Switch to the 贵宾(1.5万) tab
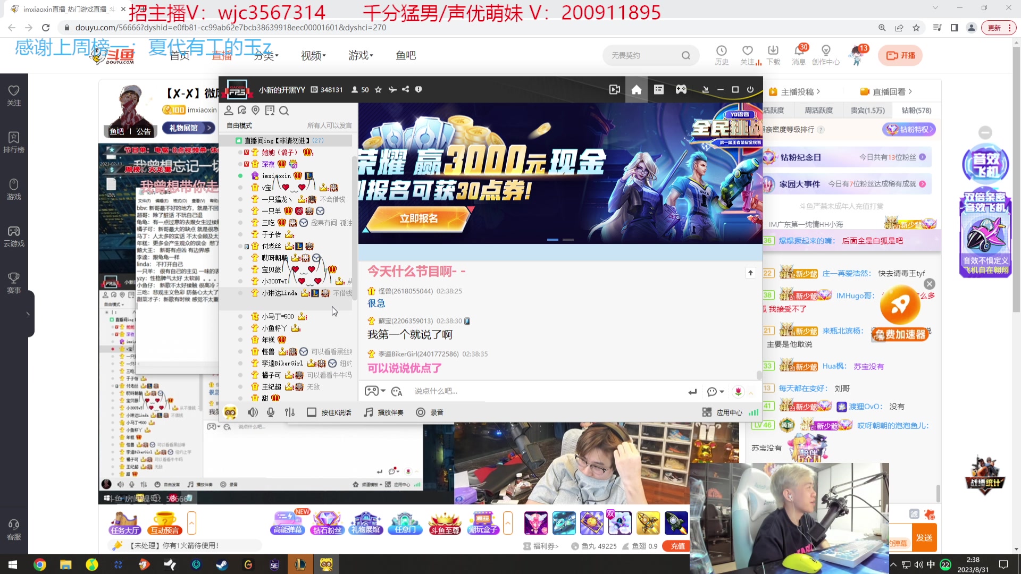Viewport: 1021px width, 574px height. point(867,111)
